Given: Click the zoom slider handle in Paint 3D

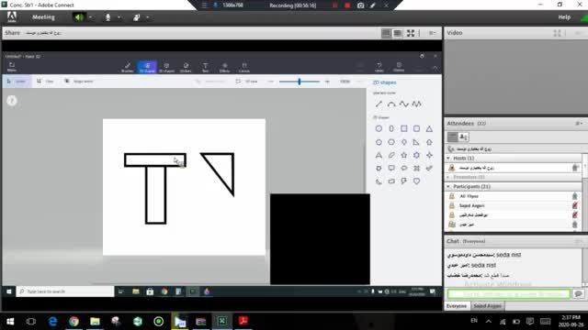Looking at the screenshot, I should coord(300,82).
